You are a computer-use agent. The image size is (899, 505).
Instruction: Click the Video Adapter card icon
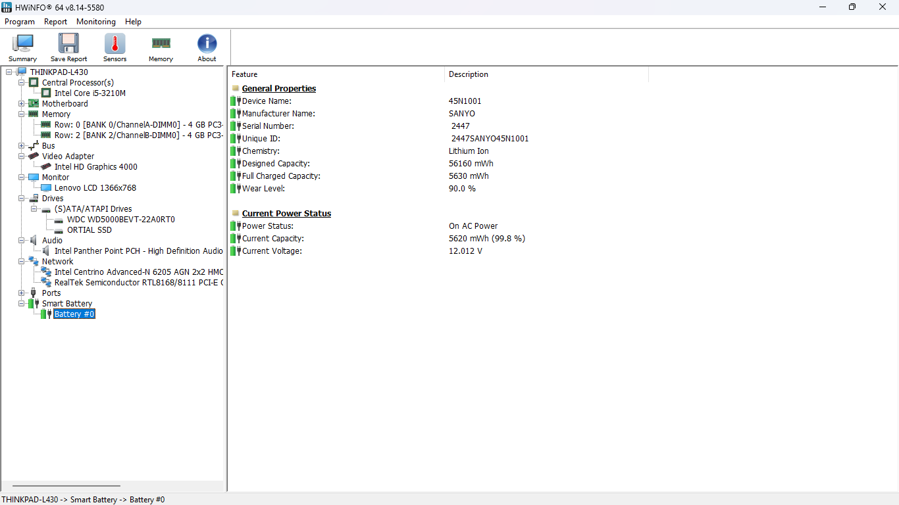(x=34, y=156)
